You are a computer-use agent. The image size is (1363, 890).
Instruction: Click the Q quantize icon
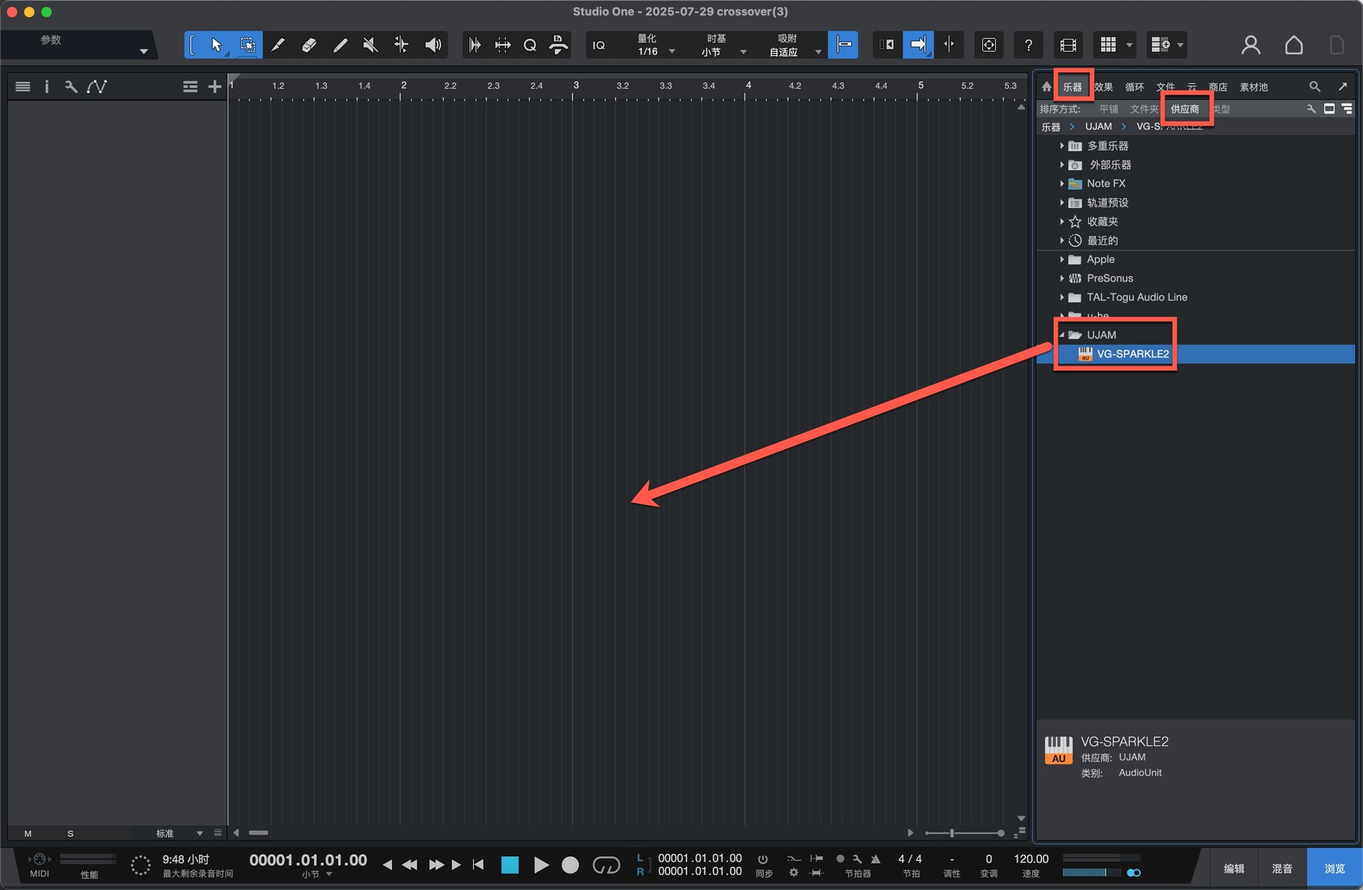(530, 45)
